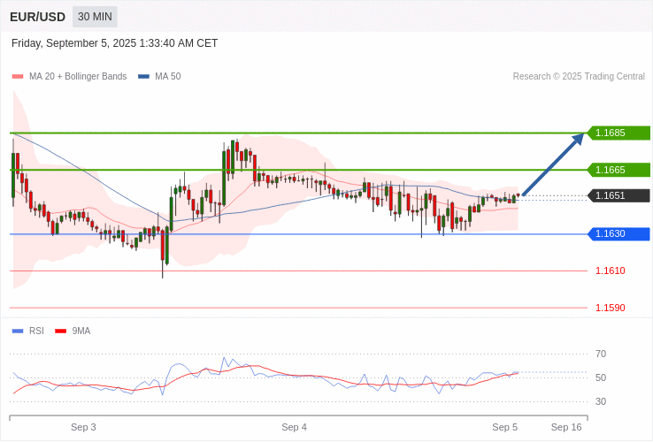Viewport: 653px width, 442px height.
Task: Click the 1.1665 green resistance price tag
Action: point(618,170)
